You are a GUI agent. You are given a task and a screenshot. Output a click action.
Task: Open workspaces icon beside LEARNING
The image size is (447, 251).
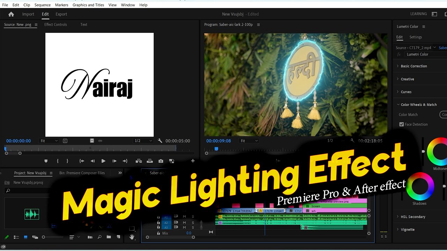tap(434, 14)
